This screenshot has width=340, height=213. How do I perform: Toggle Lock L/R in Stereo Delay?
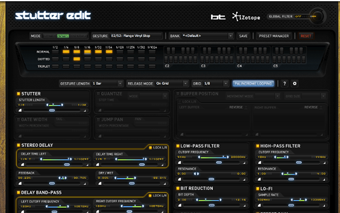coord(150,148)
